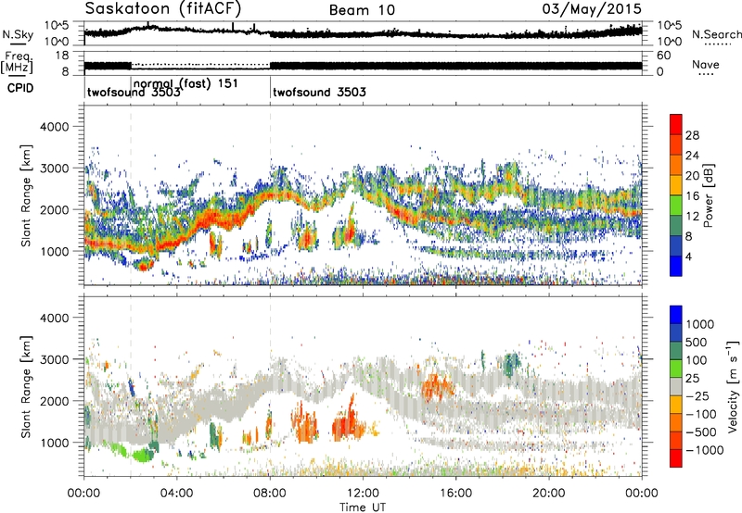The width and height of the screenshot is (742, 513).
Task: Click the "18" tick on the frequency axis
Action: tap(62, 56)
